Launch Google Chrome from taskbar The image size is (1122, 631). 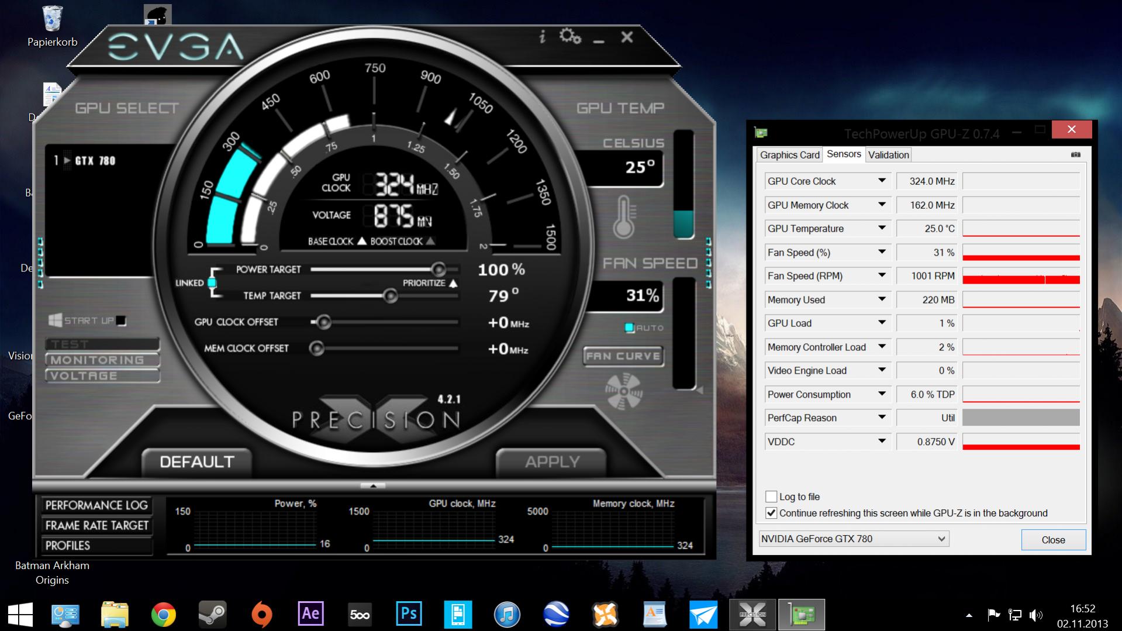[164, 615]
